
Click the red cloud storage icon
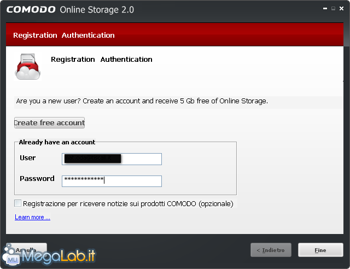(x=27, y=67)
